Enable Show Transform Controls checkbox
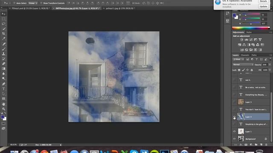This screenshot has height=153, width=273. pos(41,3)
